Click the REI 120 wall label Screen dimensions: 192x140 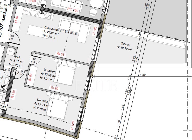click(73, 10)
